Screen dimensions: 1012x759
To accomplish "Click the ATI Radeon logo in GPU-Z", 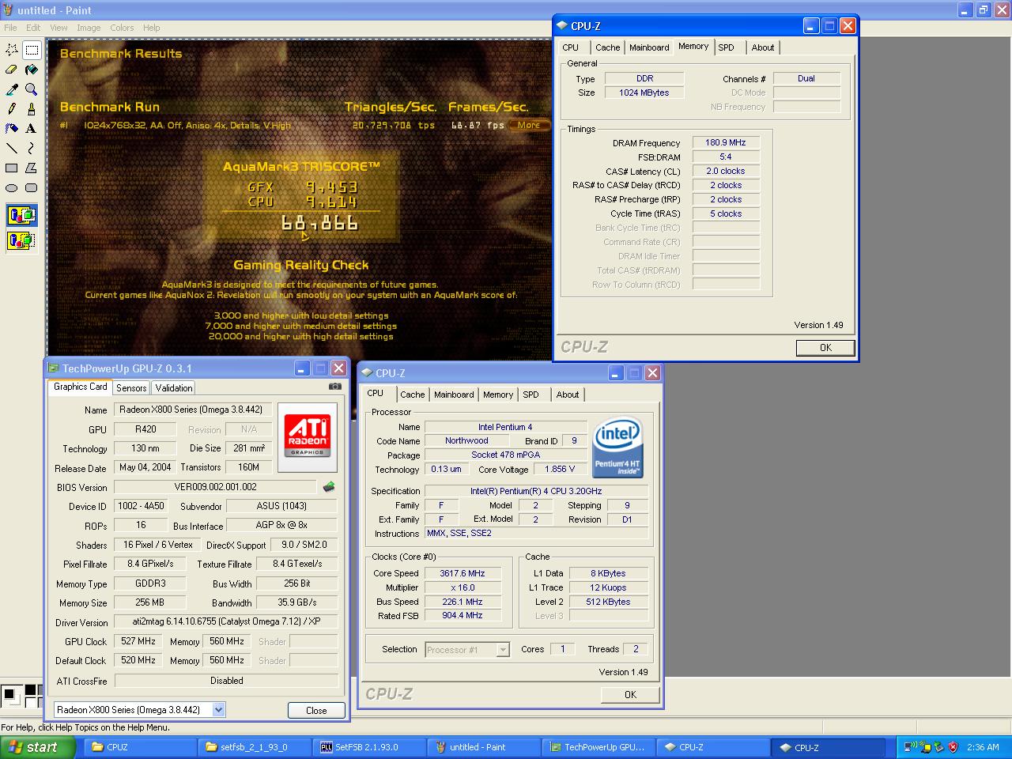I will tap(307, 436).
